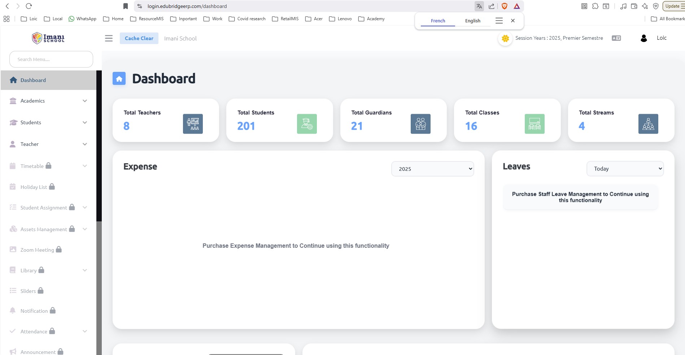Expand the Academics sidebar menu
The image size is (685, 355).
(48, 101)
